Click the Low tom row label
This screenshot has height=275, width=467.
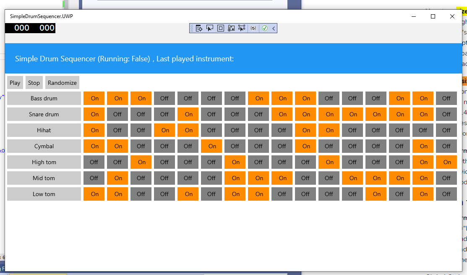[x=44, y=194]
